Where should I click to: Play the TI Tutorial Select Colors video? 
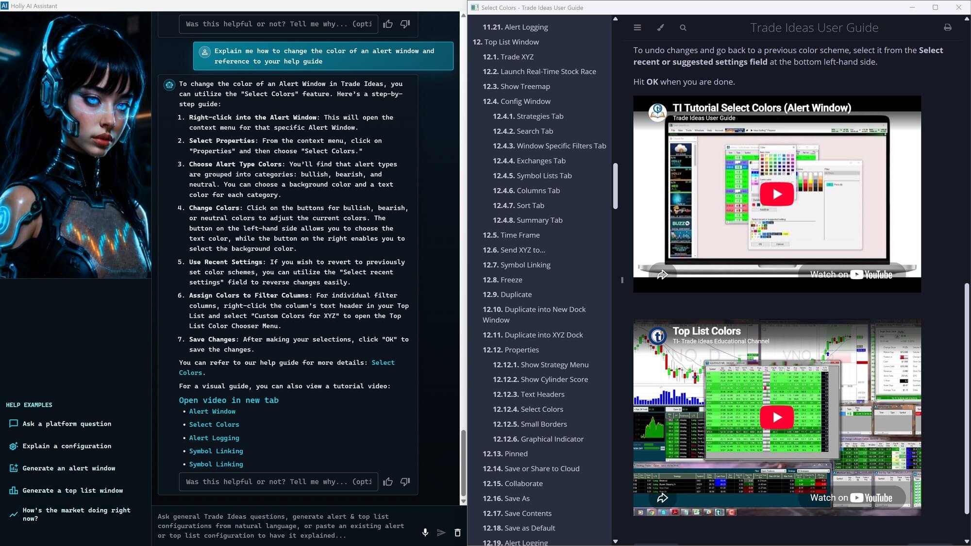[x=777, y=194]
